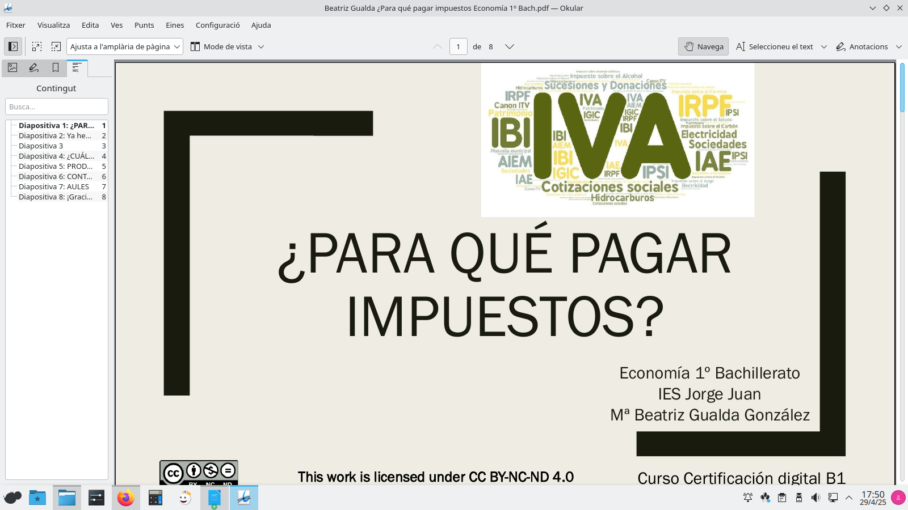Click the zoom to fit selection icon
This screenshot has height=510, width=908.
pyautogui.click(x=37, y=46)
